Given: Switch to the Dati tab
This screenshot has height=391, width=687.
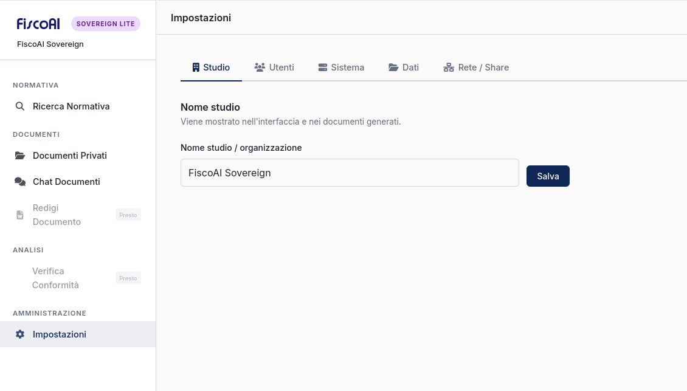Looking at the screenshot, I should coord(404,67).
